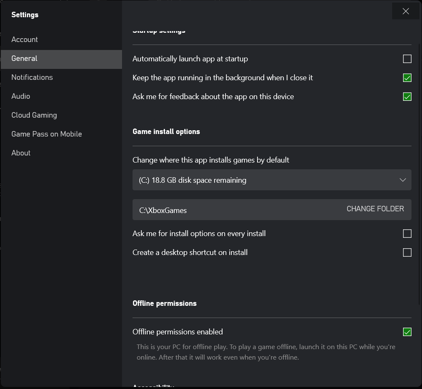The image size is (422, 389).
Task: Expand the drive selection dropdown arrow
Action: click(x=403, y=180)
